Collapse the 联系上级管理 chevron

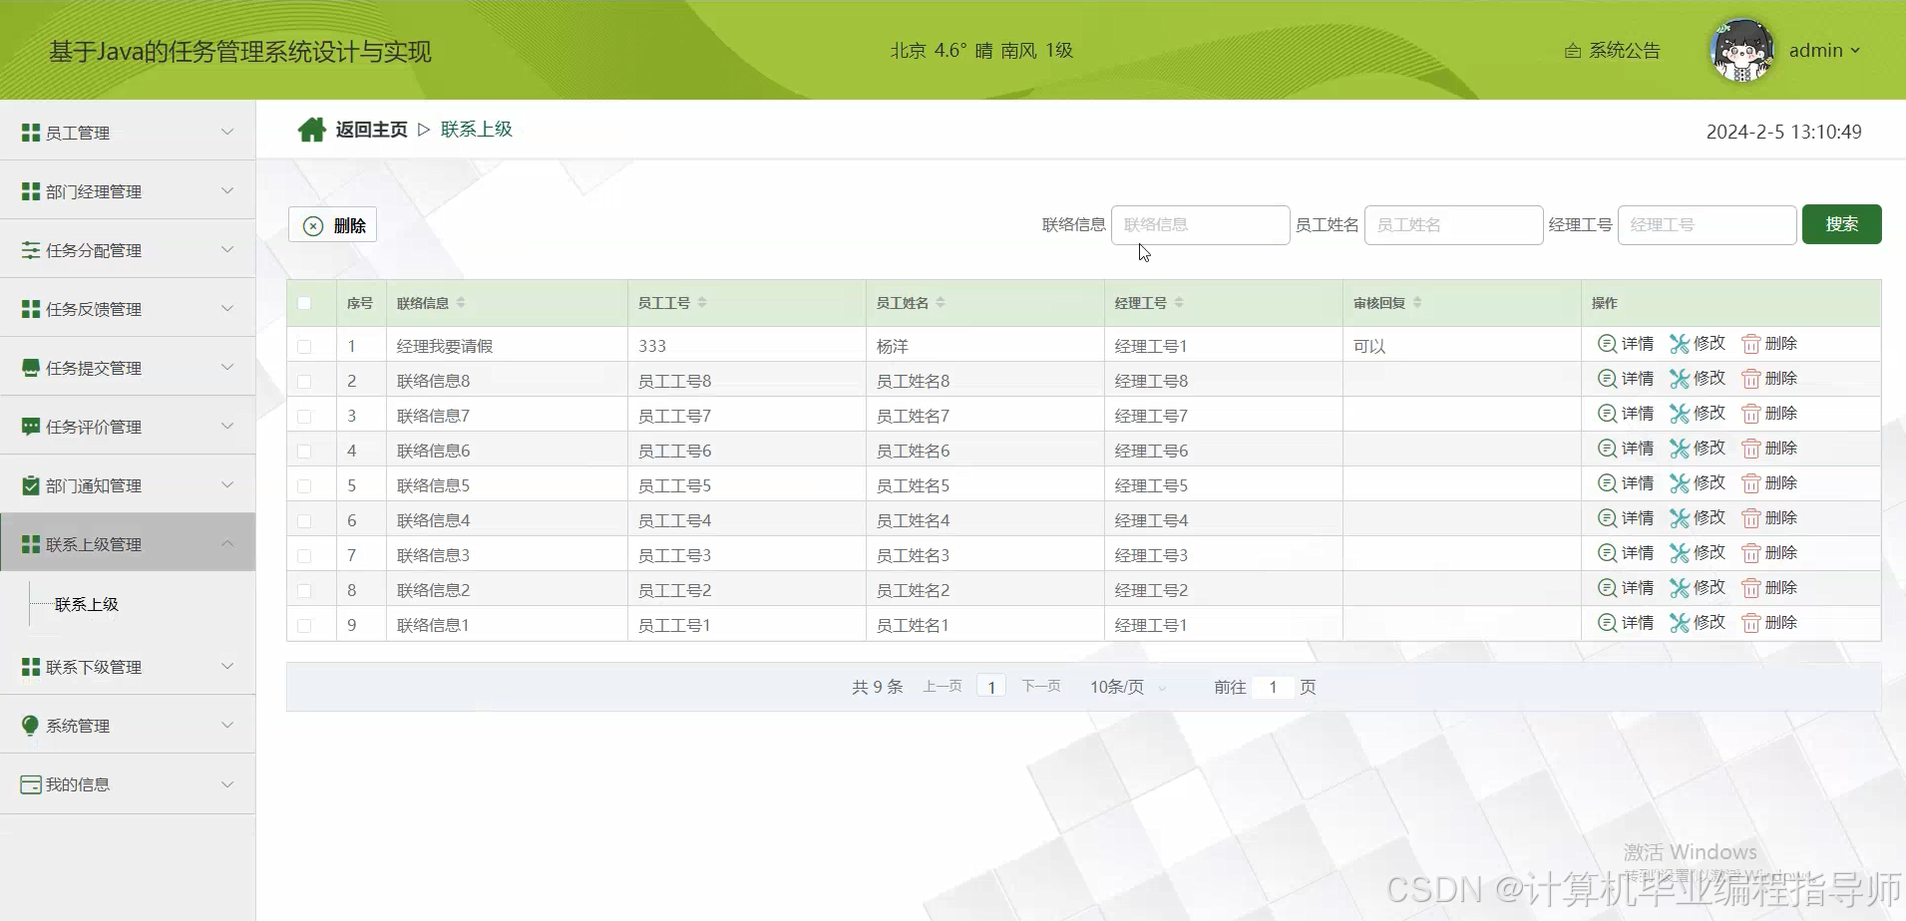227,543
